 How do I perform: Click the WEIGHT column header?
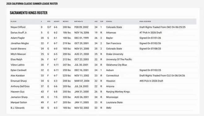(x=66, y=21)
